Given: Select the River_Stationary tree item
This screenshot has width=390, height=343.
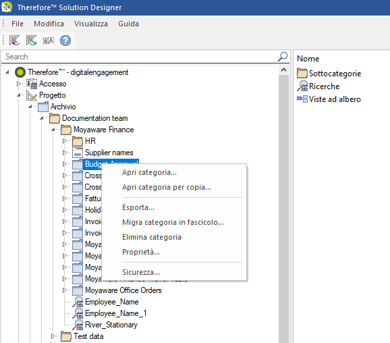Looking at the screenshot, I should (x=111, y=325).
